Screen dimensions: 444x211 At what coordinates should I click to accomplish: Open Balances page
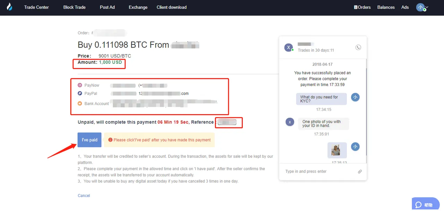coord(386,7)
